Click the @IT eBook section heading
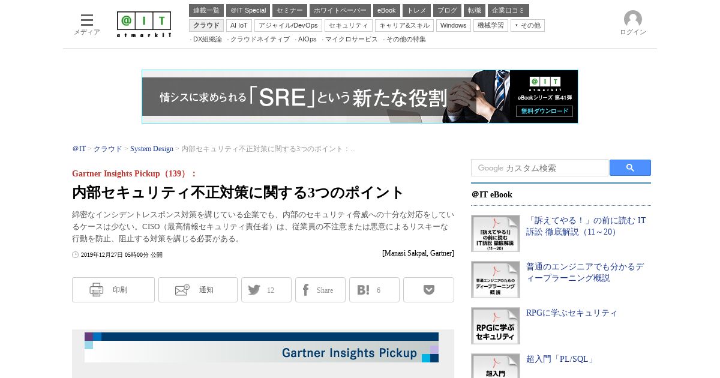 tap(492, 194)
